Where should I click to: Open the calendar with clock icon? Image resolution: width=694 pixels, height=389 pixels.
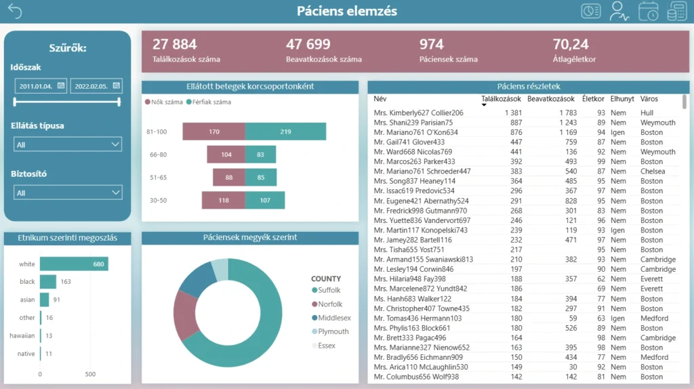tap(649, 12)
